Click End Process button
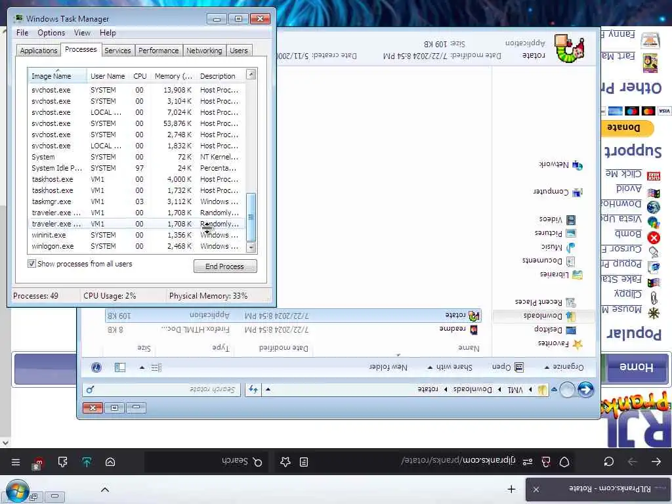 tap(225, 266)
